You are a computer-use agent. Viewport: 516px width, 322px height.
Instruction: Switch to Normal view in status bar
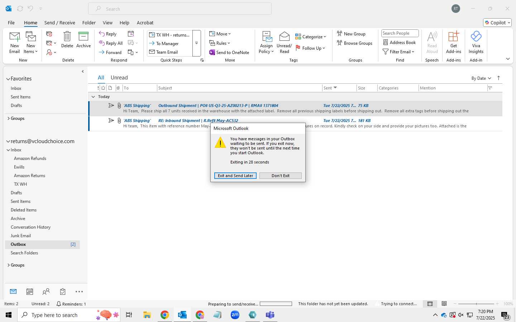tap(430, 304)
